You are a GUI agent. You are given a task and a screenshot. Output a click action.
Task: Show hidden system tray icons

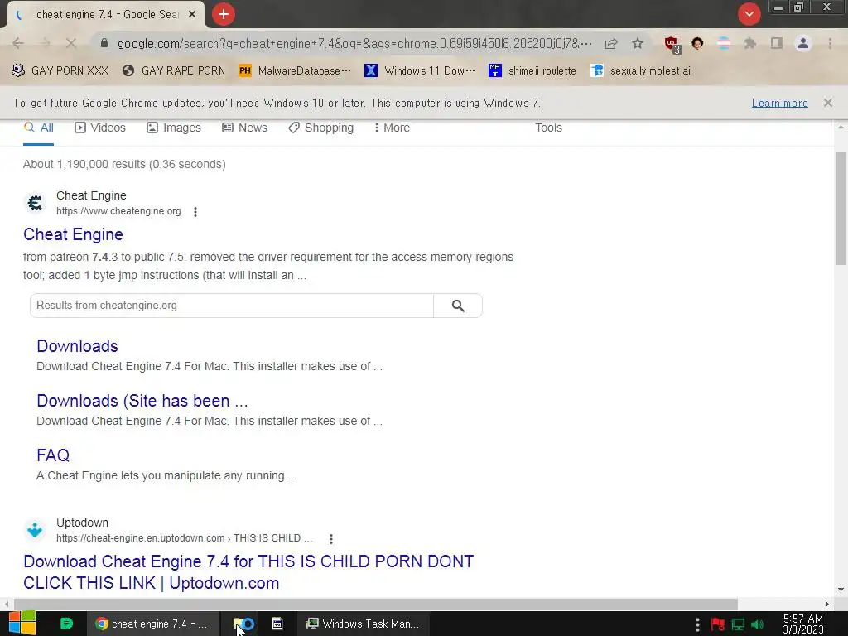click(697, 624)
